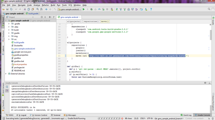This screenshot has width=215, height=120.
Task: Click the allprojects{} breadcrumb
Action: [x=74, y=21]
